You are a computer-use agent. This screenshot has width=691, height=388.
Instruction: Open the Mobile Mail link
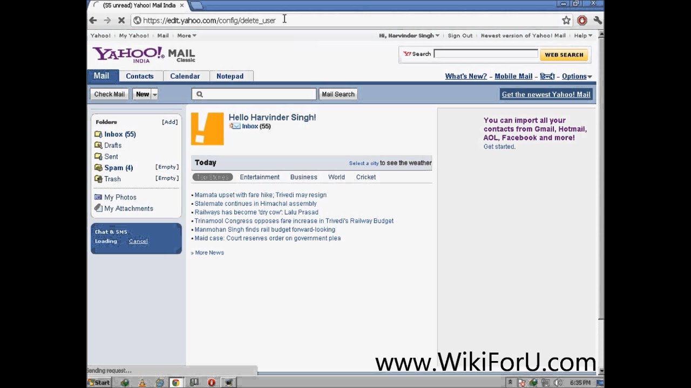513,77
